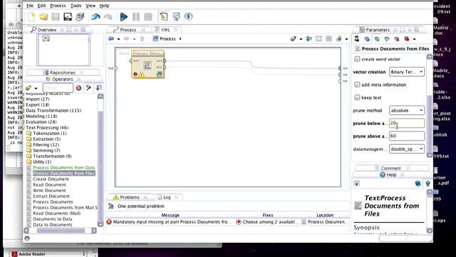Click the redo arrow in toolbar
This screenshot has width=456, height=257.
click(x=108, y=16)
